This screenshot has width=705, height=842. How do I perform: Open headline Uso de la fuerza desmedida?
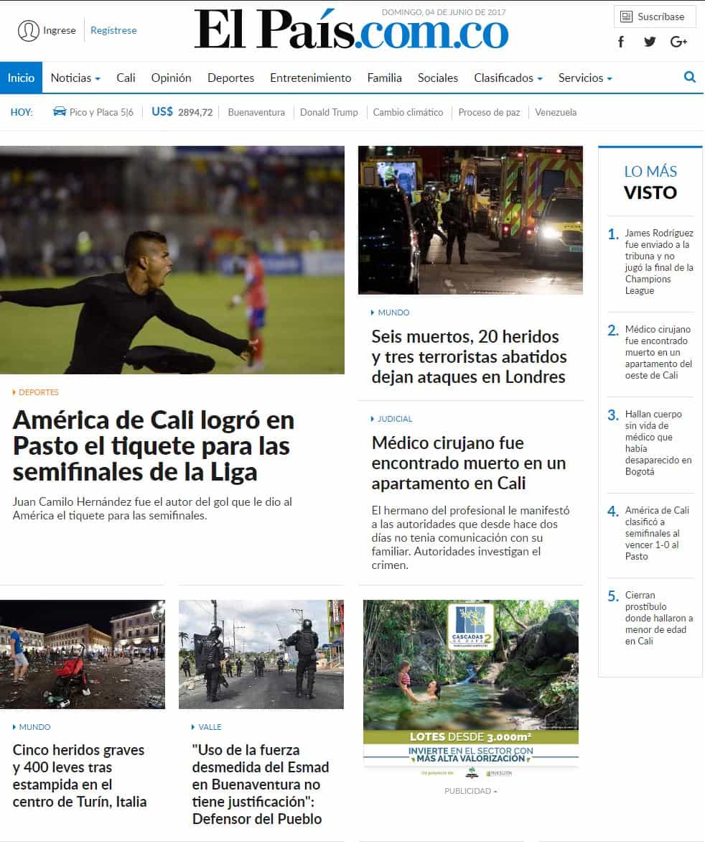(260, 785)
